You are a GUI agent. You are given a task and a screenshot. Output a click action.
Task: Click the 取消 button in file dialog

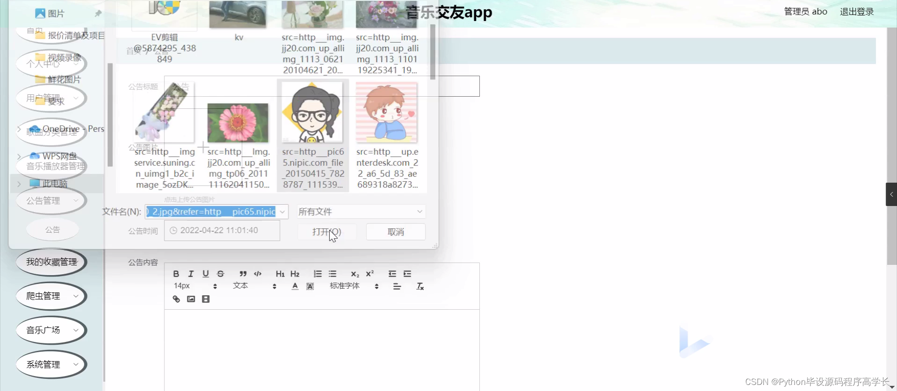[x=396, y=232]
